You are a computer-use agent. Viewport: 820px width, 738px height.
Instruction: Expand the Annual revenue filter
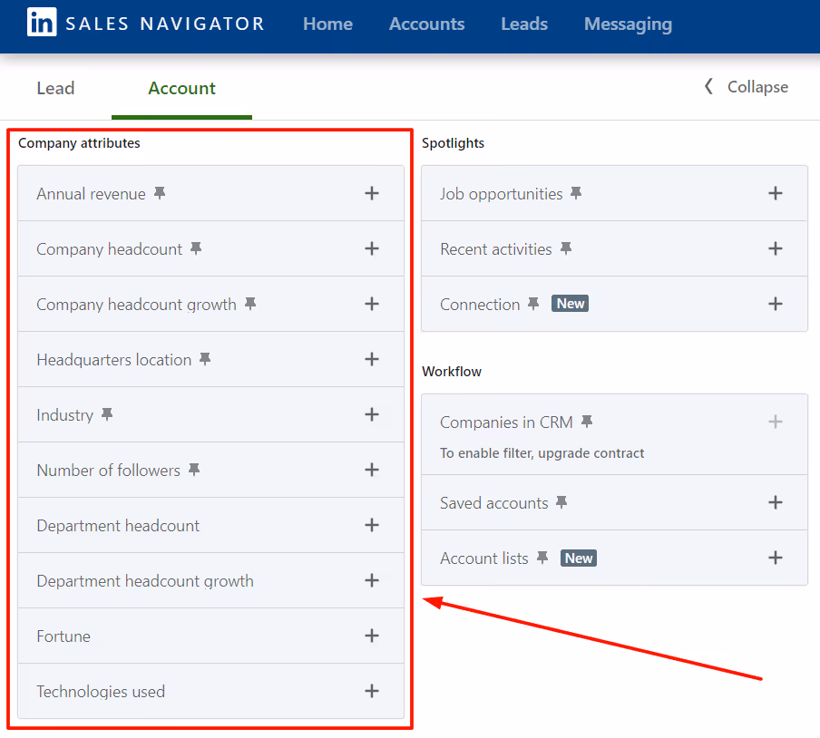coord(372,193)
